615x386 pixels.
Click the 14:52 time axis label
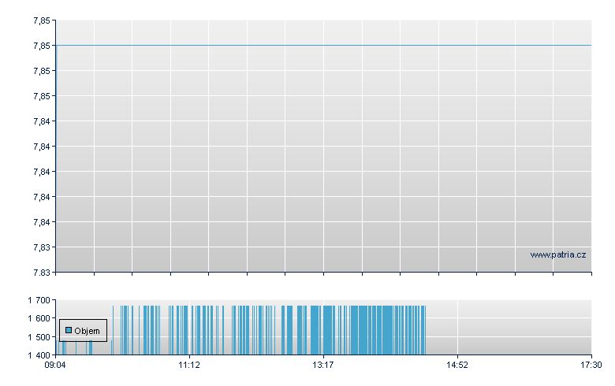coord(457,366)
